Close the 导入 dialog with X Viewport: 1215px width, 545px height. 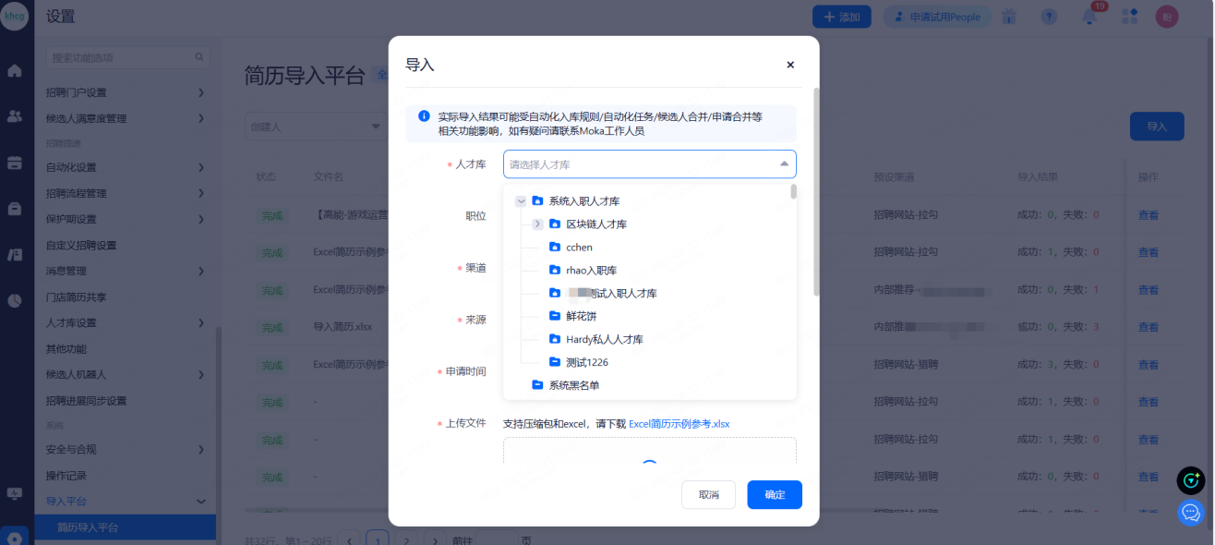coord(789,65)
